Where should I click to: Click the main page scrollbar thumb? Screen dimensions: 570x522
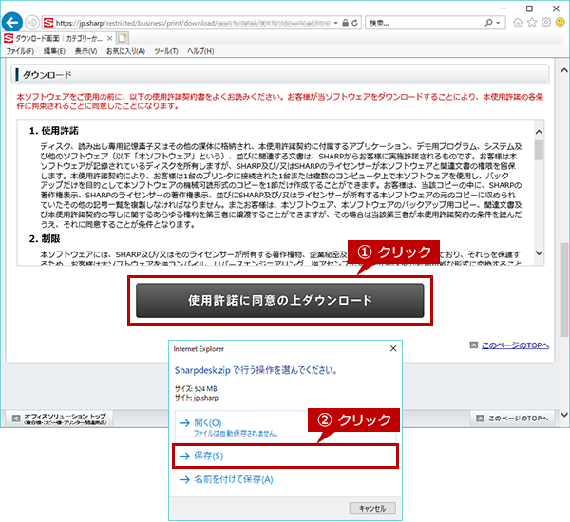(563, 289)
